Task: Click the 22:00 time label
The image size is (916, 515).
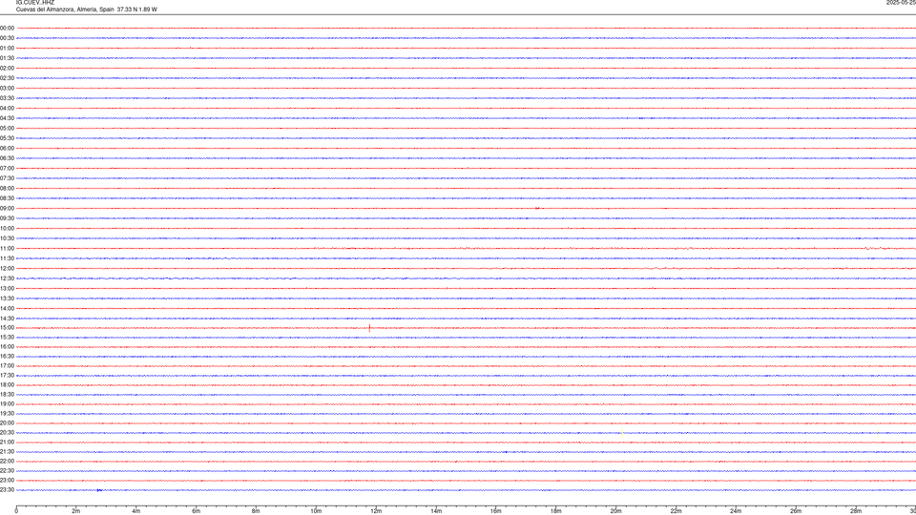Action: pyautogui.click(x=7, y=462)
